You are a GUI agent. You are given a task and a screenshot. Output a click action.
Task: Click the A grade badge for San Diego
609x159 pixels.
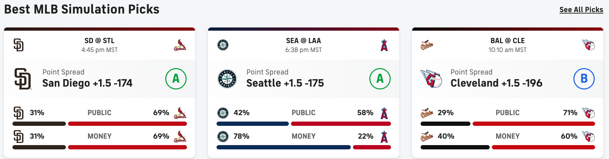point(176,79)
